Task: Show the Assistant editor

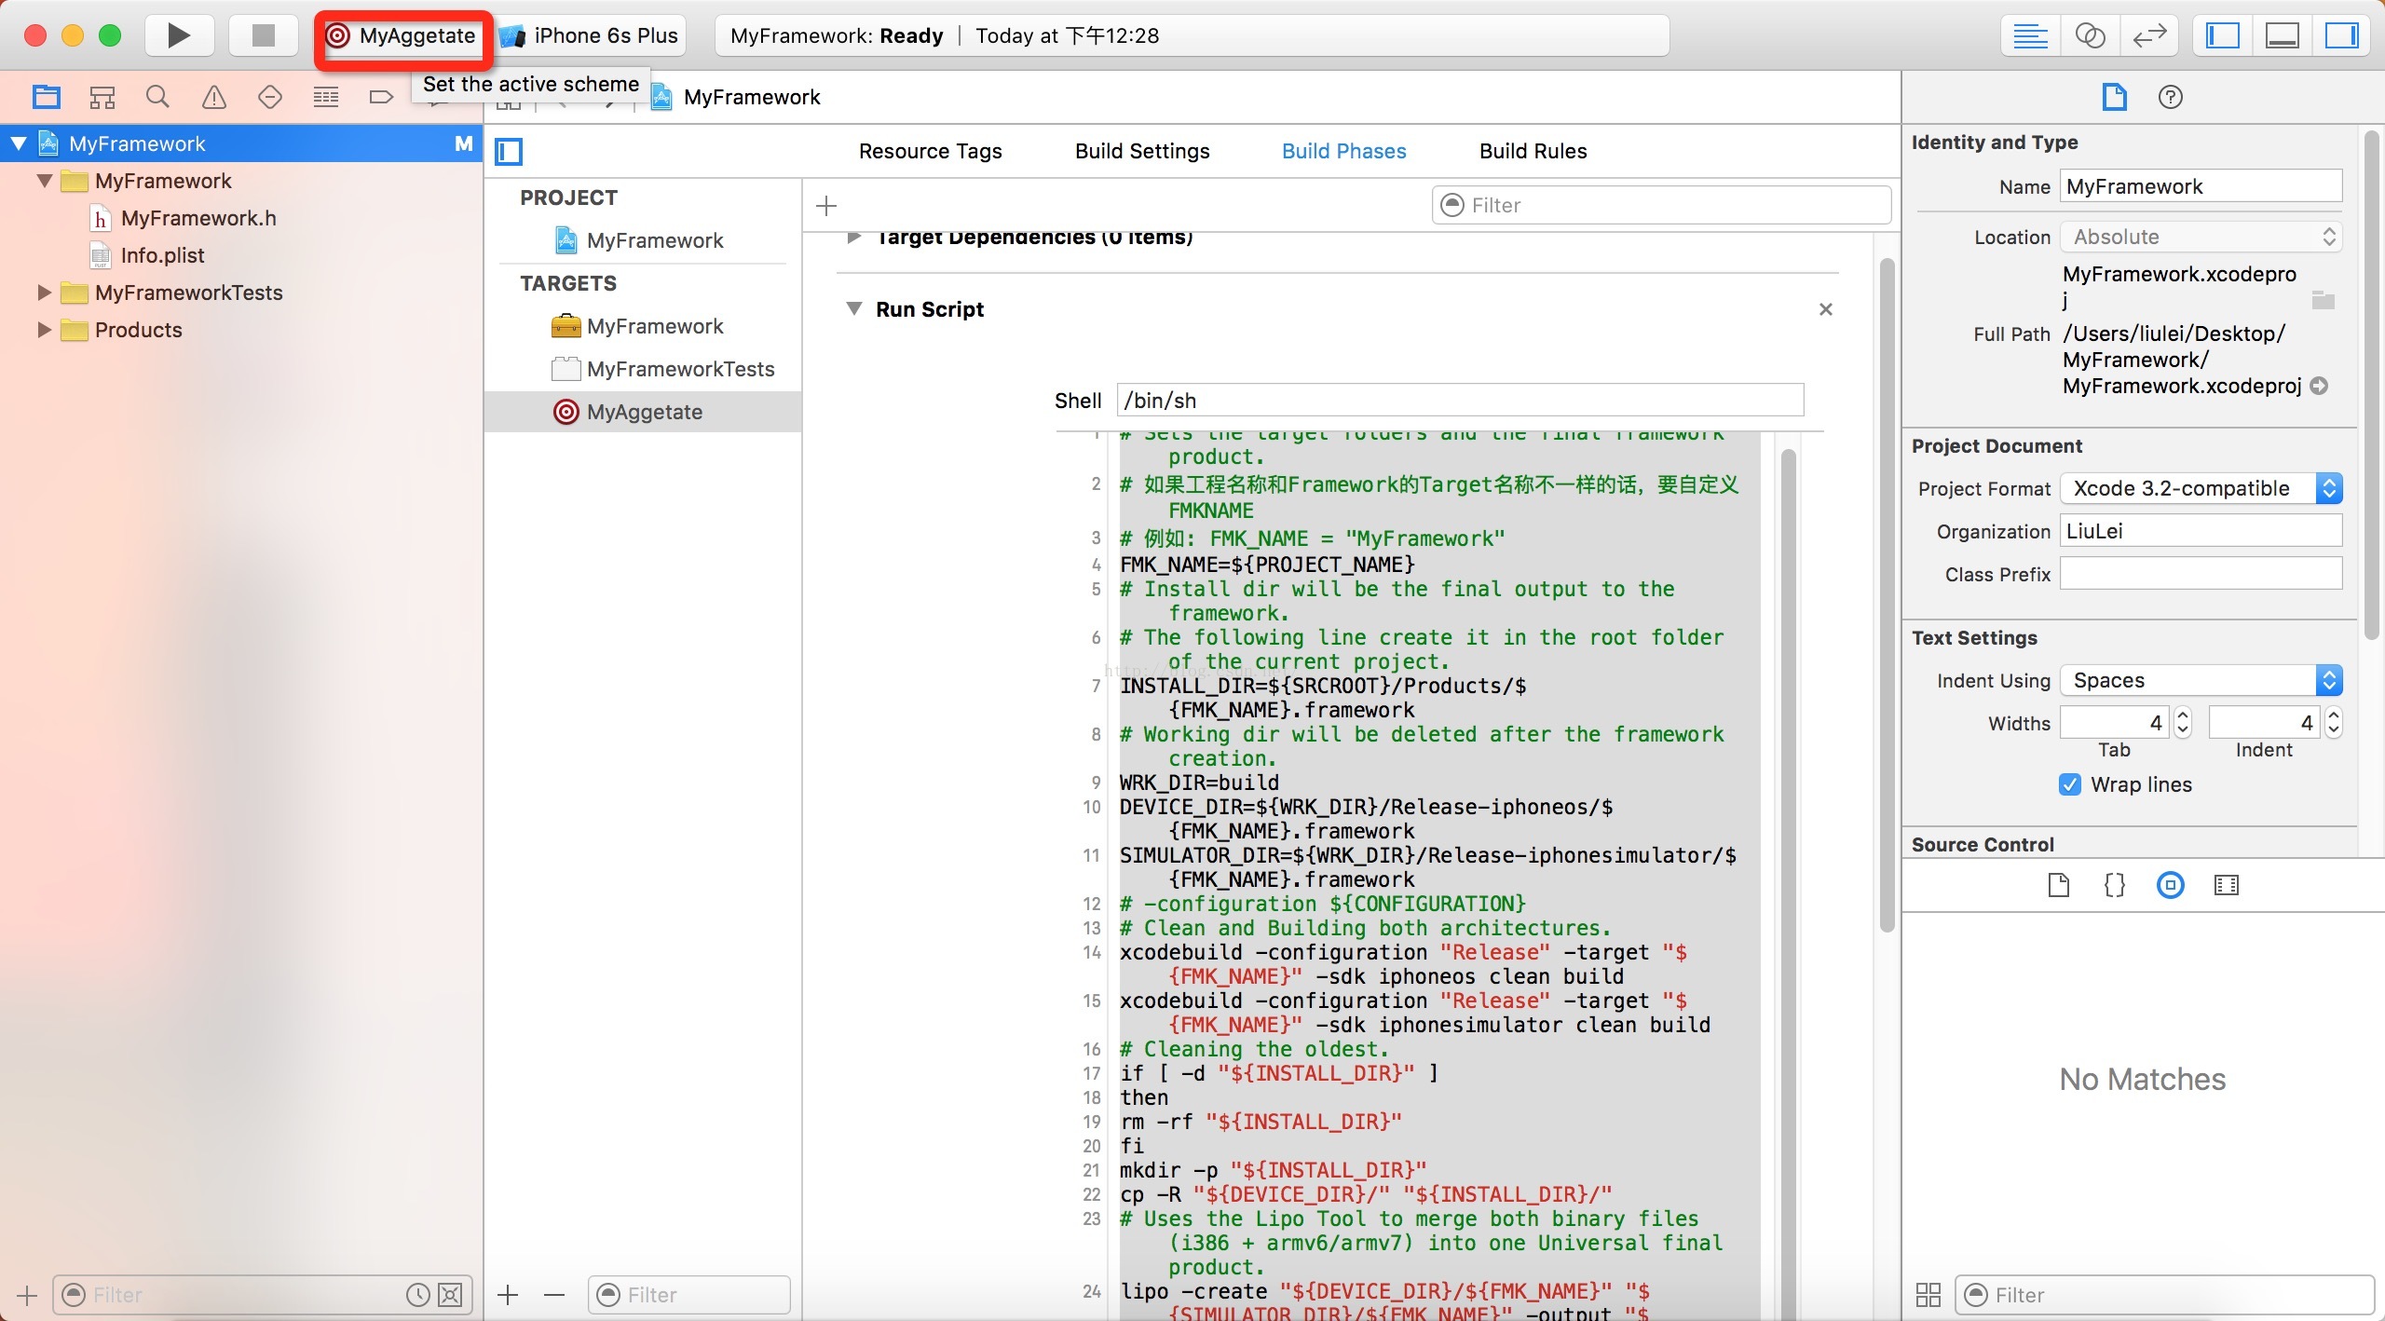Action: coord(2090,35)
